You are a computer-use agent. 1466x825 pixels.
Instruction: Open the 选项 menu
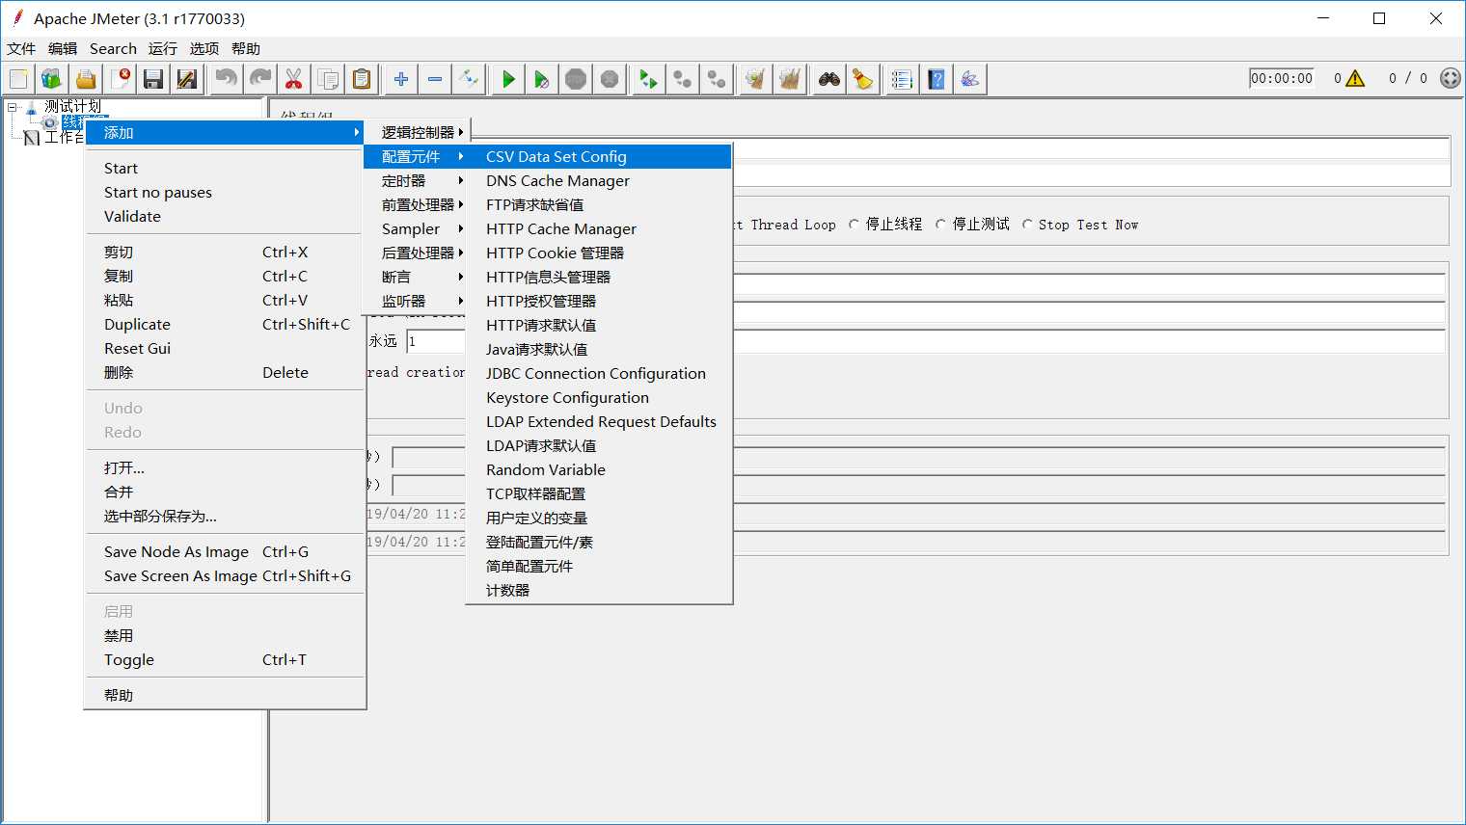tap(204, 48)
